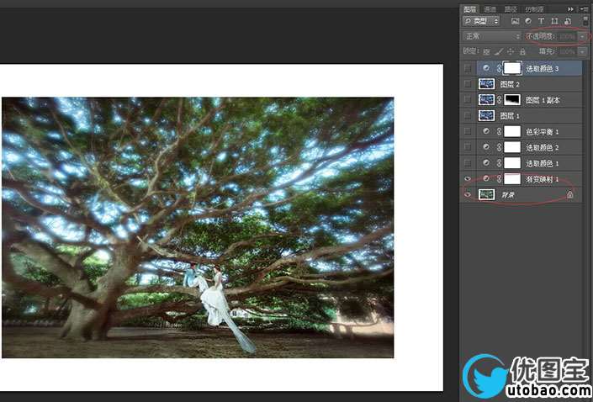
Task: Show the 选取颜色 1 layer visibility
Action: pos(468,163)
